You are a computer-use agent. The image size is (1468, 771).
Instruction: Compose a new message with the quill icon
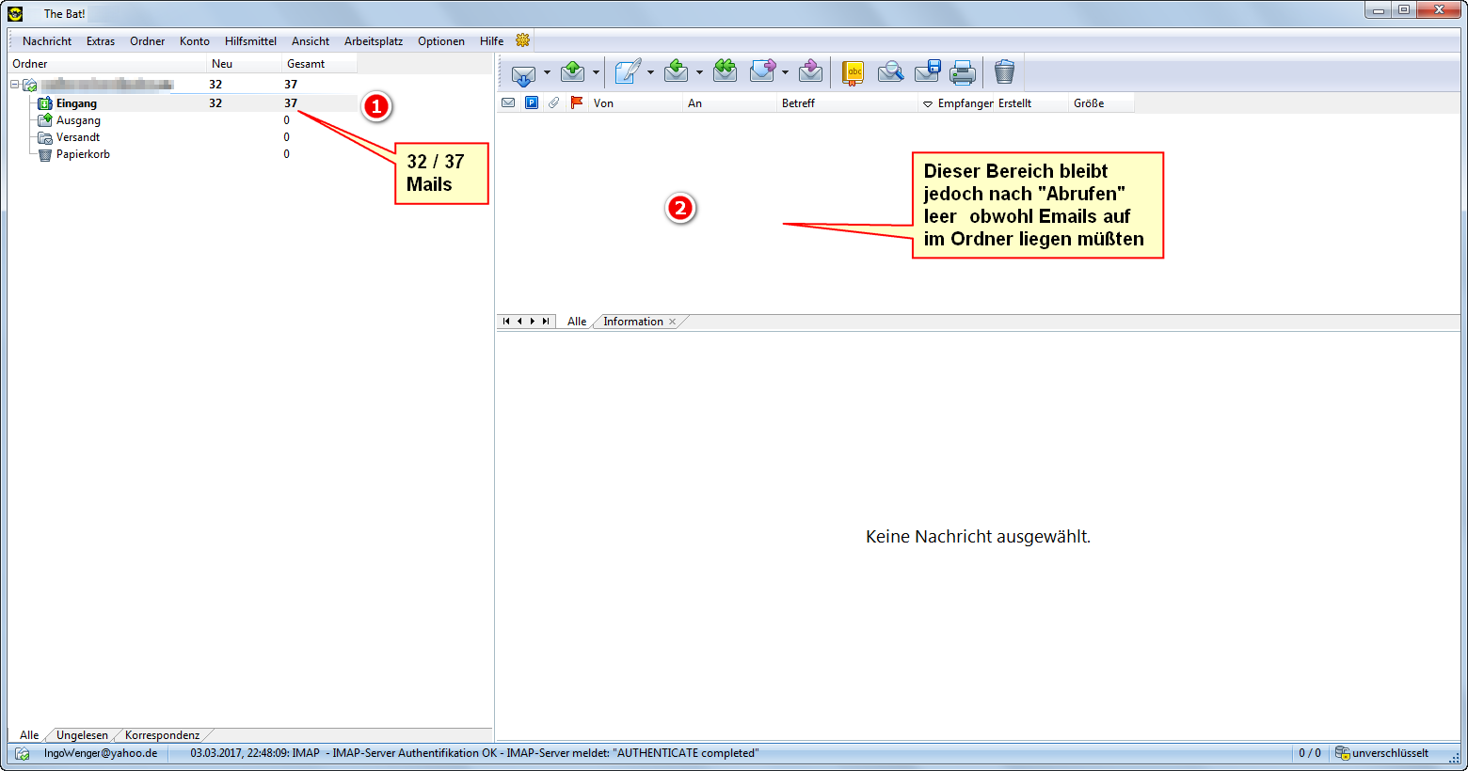pos(627,72)
